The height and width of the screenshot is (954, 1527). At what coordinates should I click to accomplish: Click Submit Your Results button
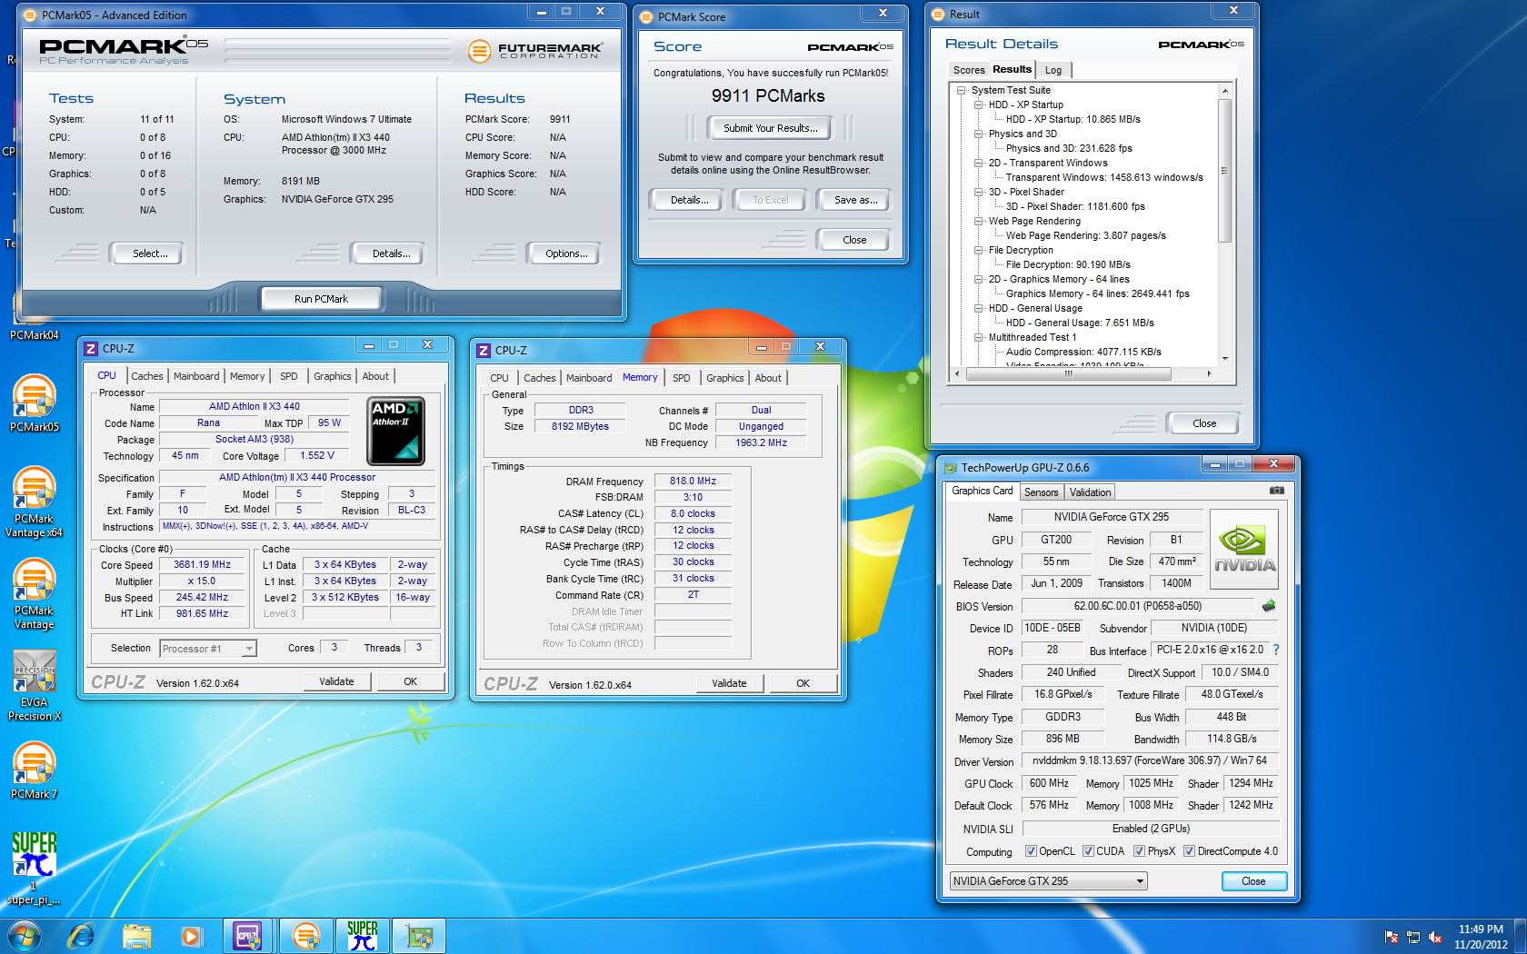(770, 128)
